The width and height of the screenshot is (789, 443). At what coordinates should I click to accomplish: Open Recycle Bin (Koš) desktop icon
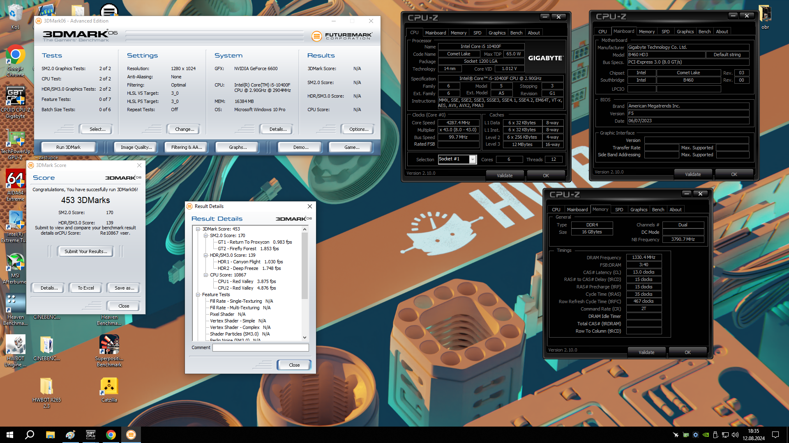click(x=15, y=17)
